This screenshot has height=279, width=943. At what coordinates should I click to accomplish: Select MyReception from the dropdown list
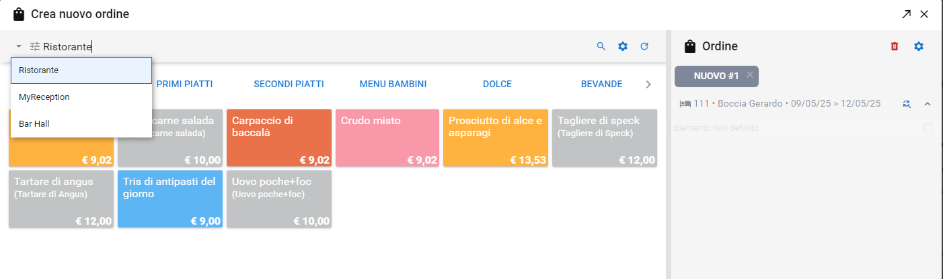click(44, 97)
